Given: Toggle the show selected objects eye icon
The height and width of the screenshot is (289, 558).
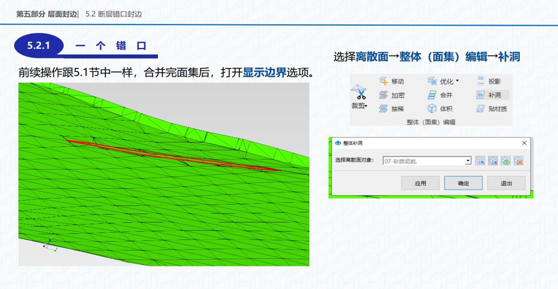Looking at the screenshot, I should (x=506, y=161).
